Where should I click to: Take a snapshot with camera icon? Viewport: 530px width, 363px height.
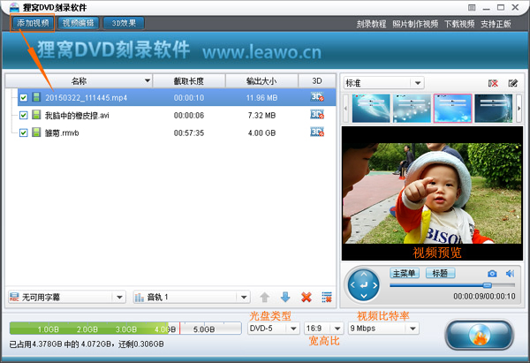pos(492,274)
